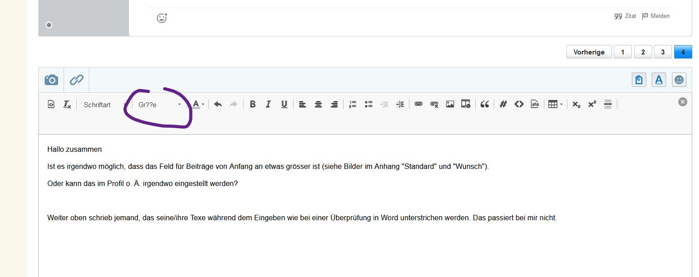Click the Vorherige page button

[589, 52]
